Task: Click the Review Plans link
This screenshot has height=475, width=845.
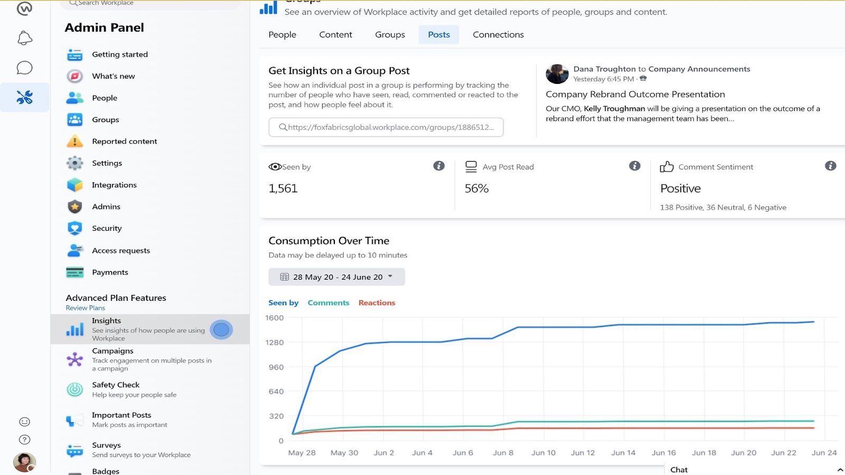Action: [85, 308]
